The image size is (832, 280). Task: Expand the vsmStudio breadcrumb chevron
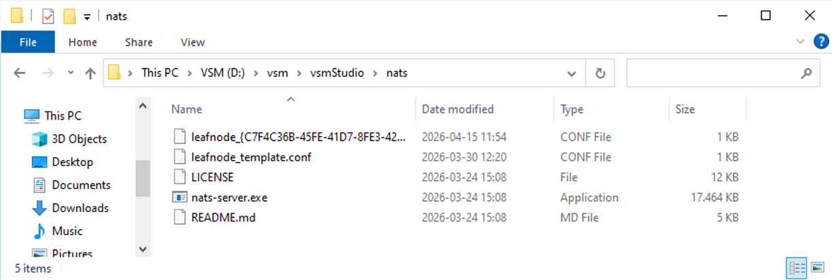375,73
